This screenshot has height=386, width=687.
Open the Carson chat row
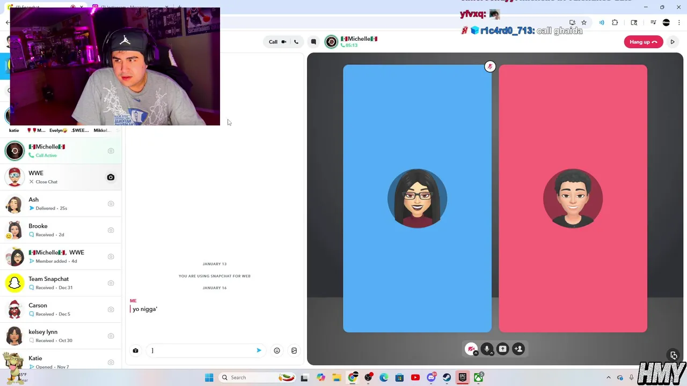tap(61, 309)
